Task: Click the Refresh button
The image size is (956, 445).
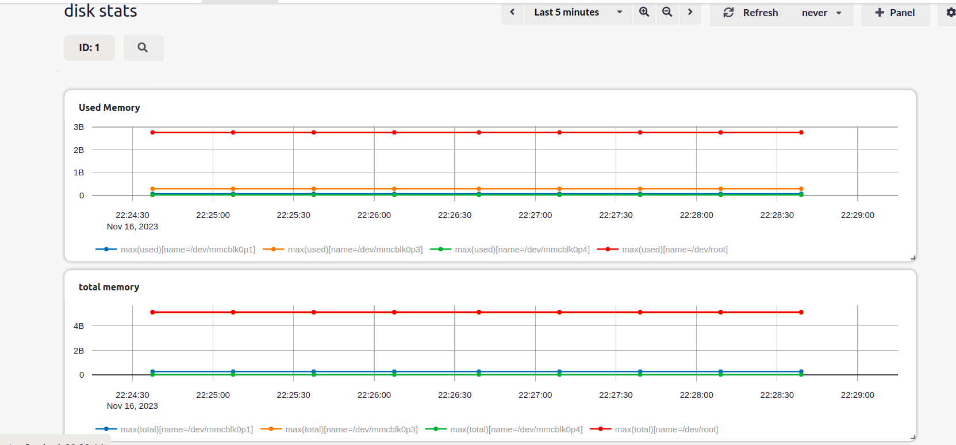Action: tap(751, 13)
